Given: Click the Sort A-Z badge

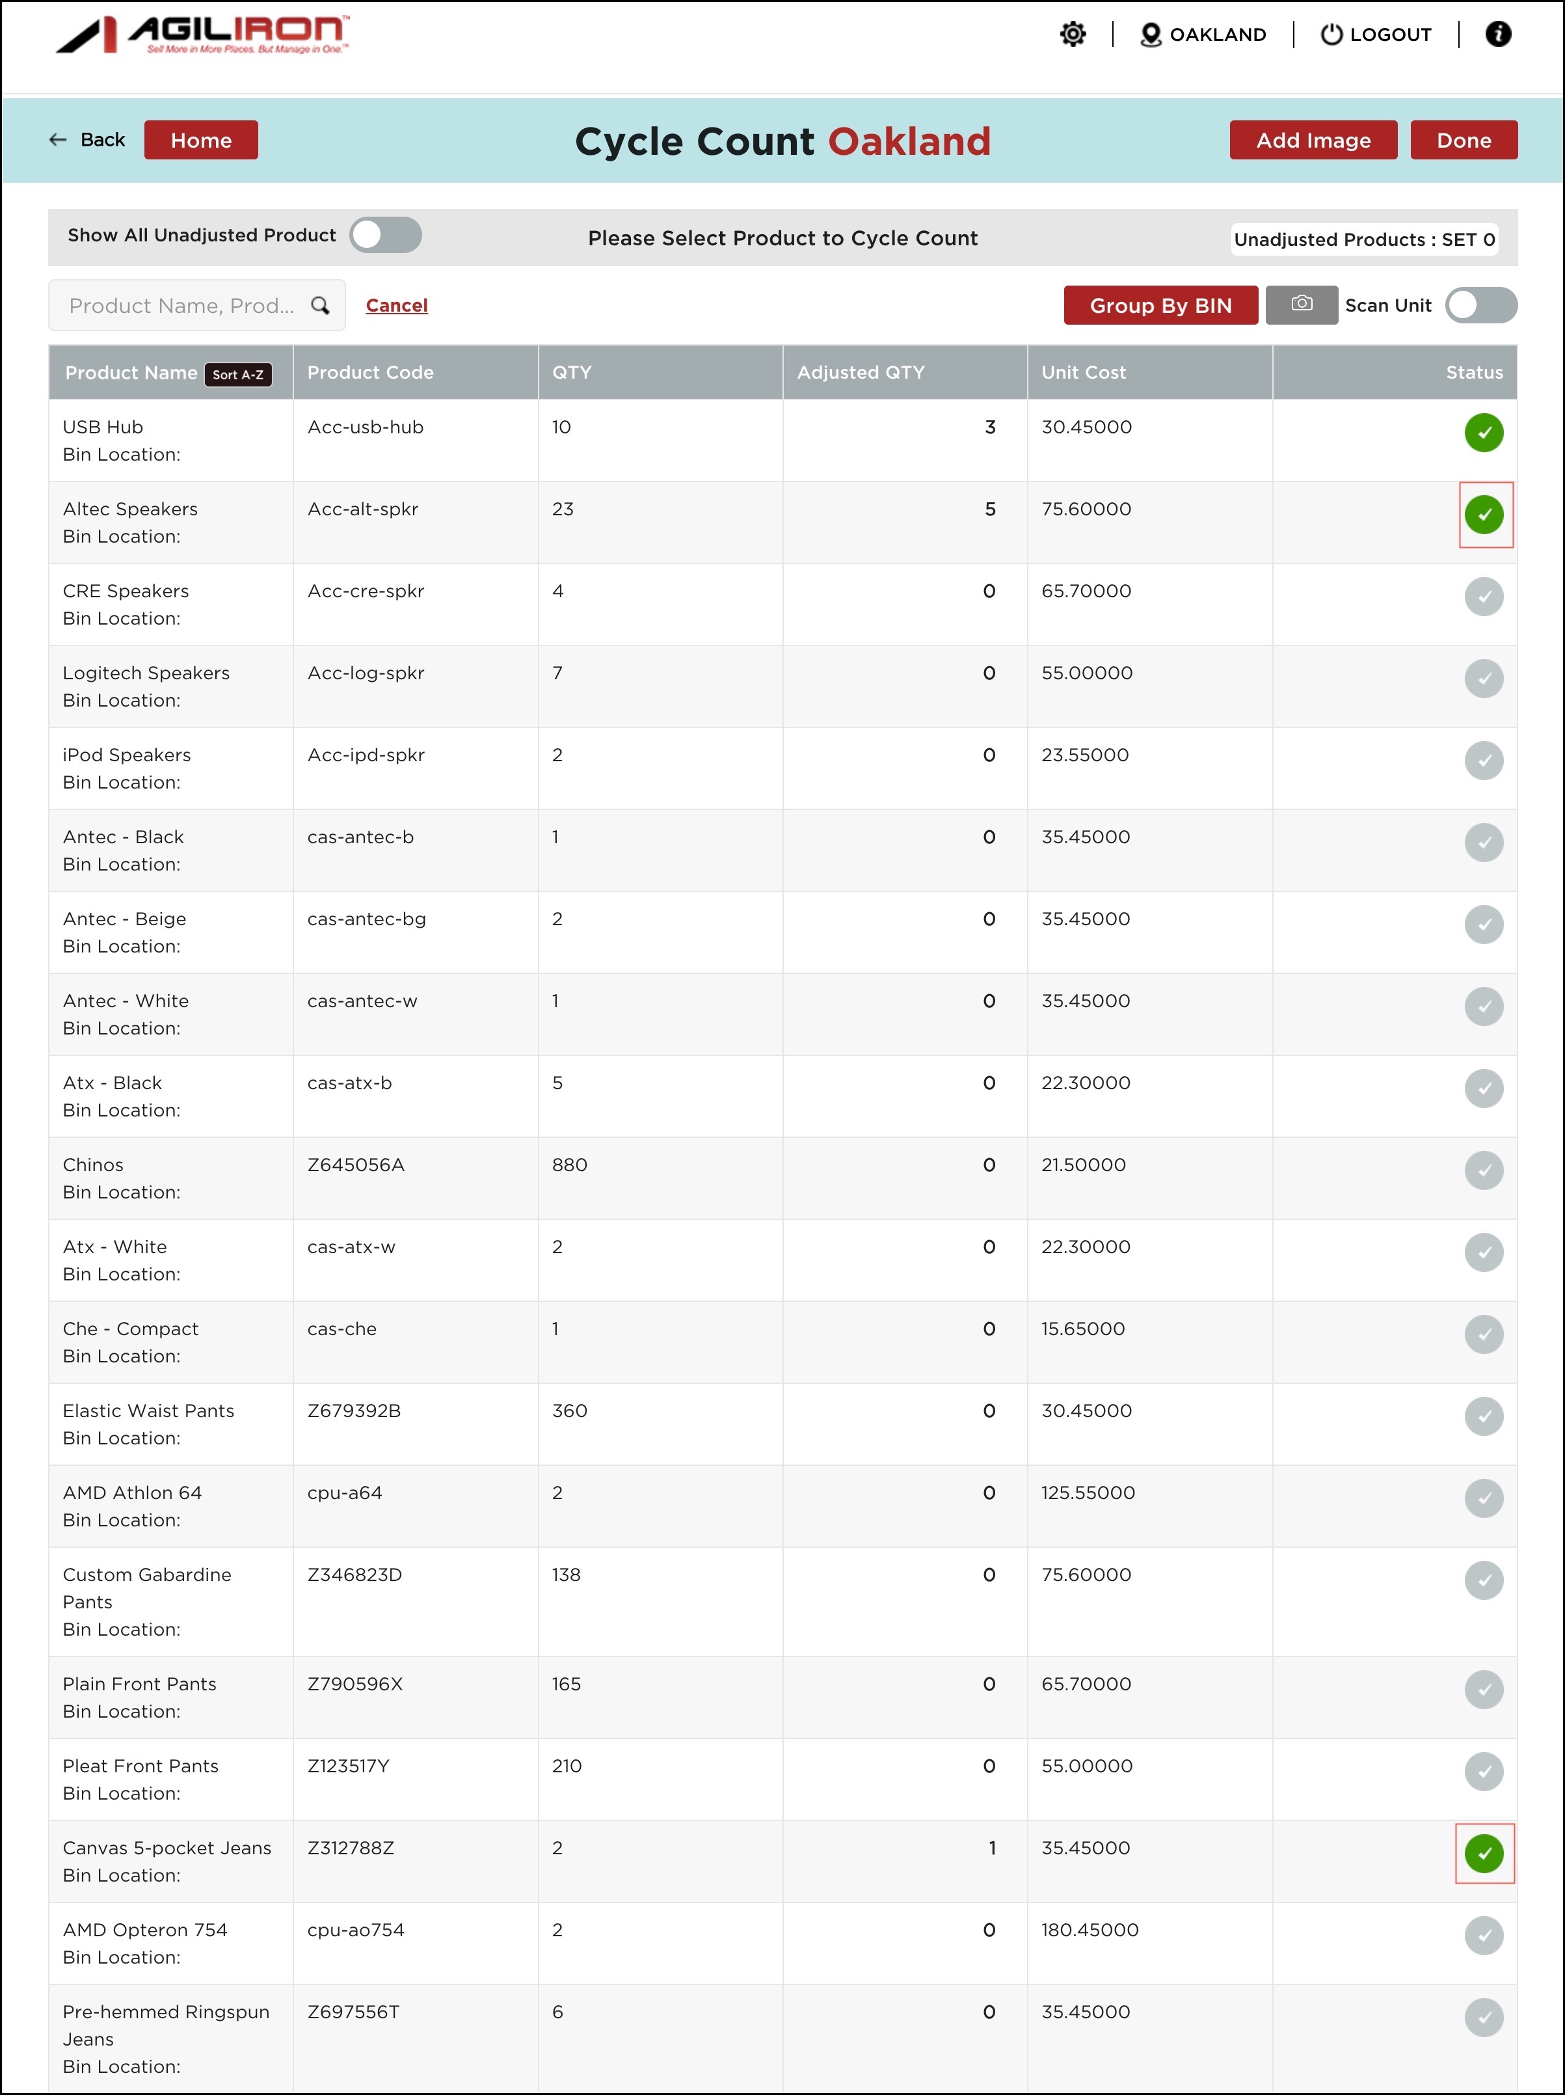Looking at the screenshot, I should (237, 374).
